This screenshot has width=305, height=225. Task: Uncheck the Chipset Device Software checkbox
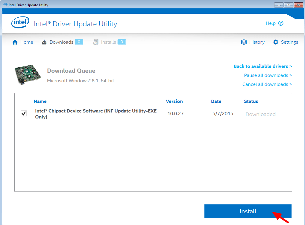(24, 113)
